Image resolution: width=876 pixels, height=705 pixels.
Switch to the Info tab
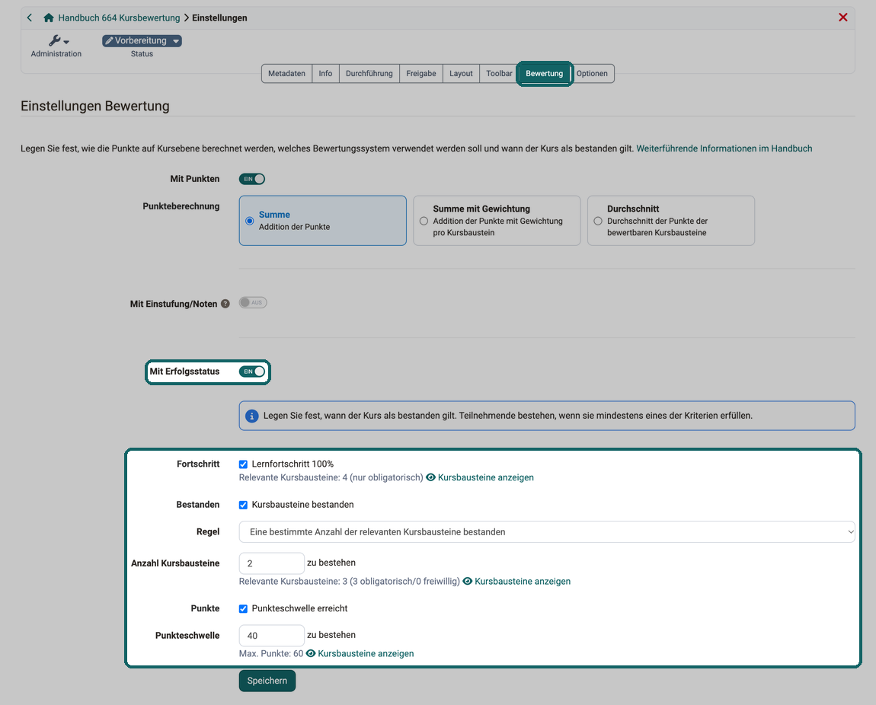click(x=325, y=74)
